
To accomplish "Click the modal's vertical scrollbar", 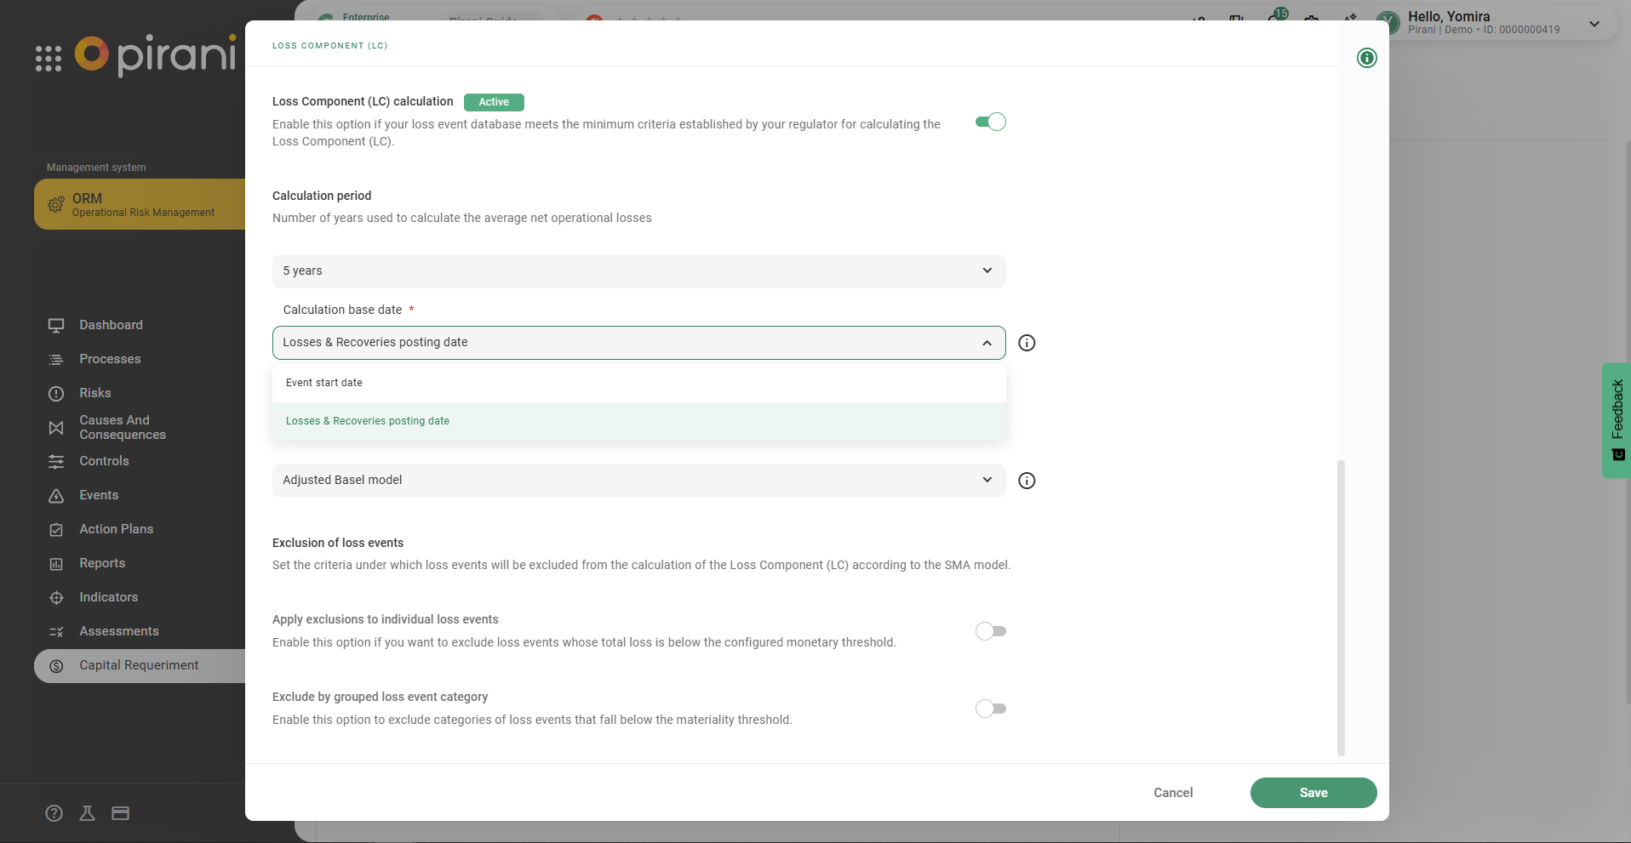I will [x=1341, y=607].
